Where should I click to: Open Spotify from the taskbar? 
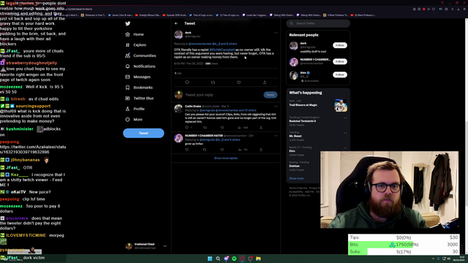pyautogui.click(x=234, y=259)
